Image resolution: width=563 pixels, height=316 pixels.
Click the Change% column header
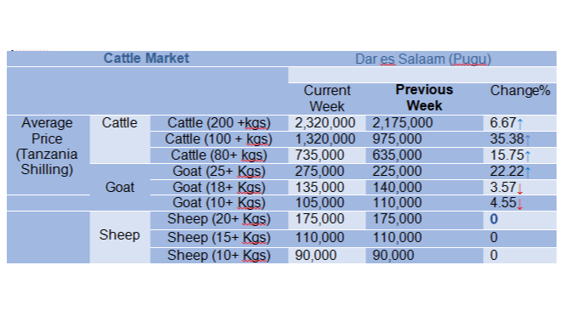tap(520, 91)
